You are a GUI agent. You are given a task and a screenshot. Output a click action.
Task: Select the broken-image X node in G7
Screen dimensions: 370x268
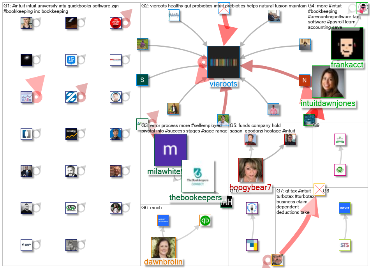tap(319, 190)
